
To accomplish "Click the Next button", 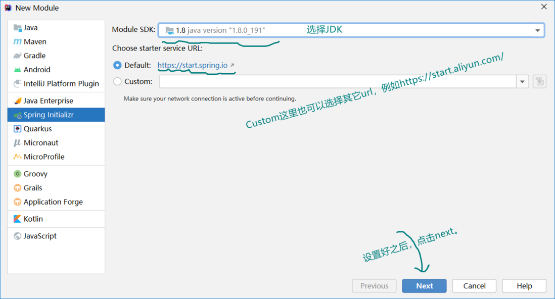I will (x=424, y=286).
